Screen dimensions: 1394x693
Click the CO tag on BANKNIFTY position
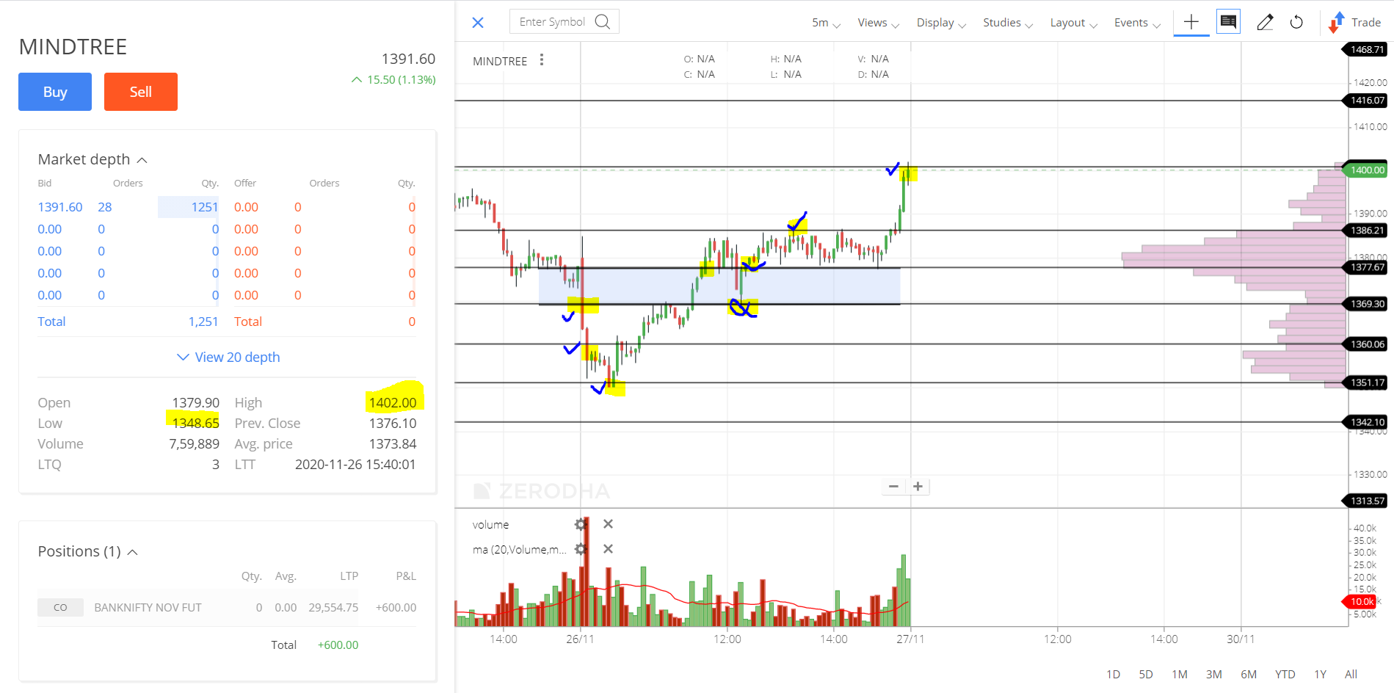coord(60,608)
